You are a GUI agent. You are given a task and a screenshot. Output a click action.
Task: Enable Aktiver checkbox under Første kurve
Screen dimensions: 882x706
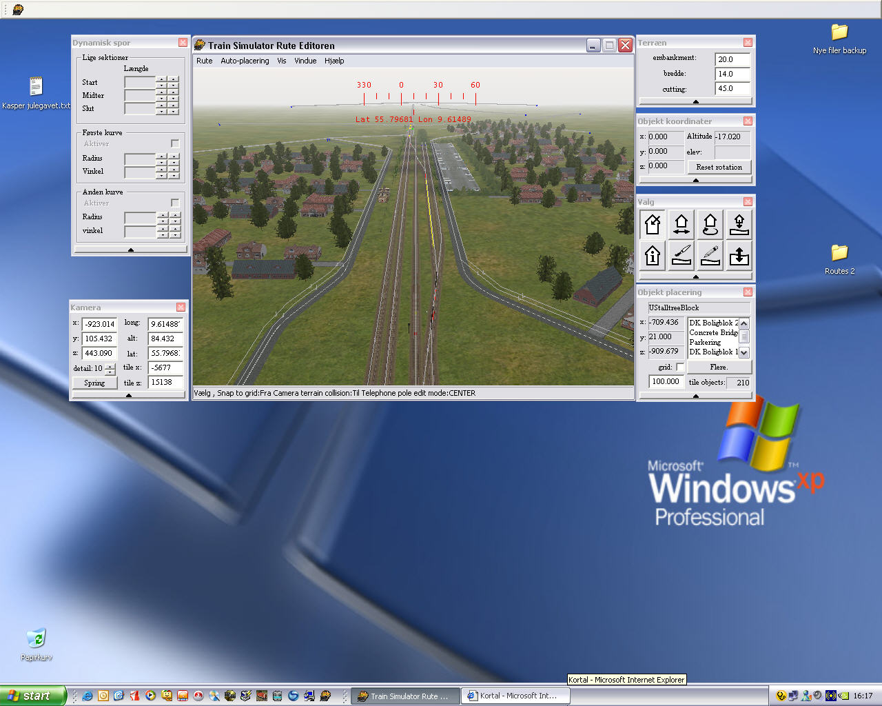click(x=175, y=143)
